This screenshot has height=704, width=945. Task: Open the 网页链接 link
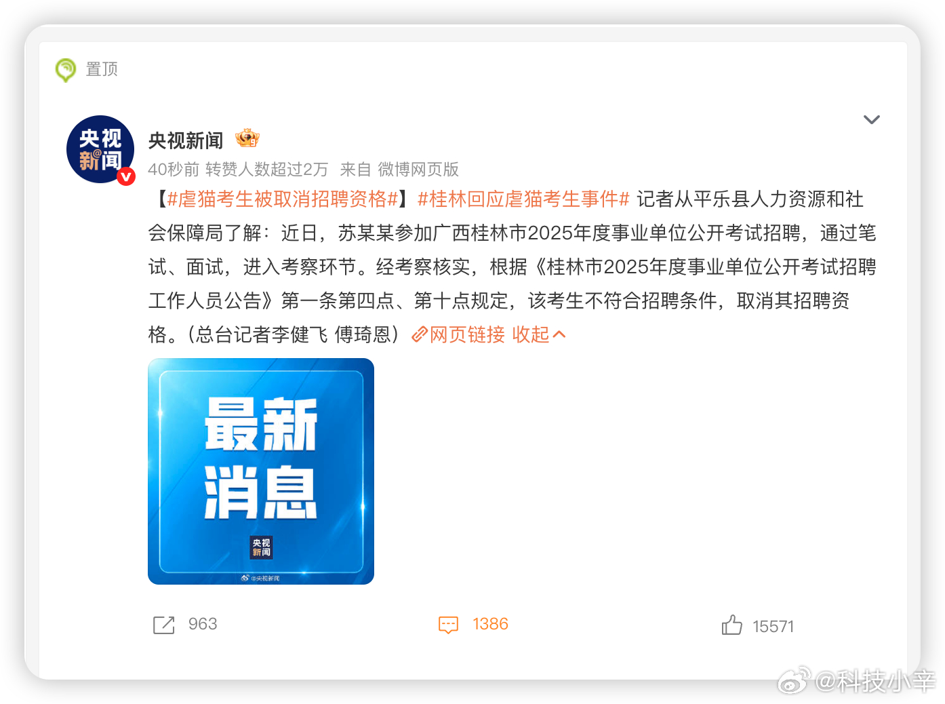click(468, 334)
